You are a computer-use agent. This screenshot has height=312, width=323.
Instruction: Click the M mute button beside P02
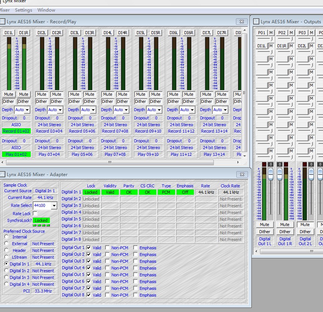pos(291,33)
